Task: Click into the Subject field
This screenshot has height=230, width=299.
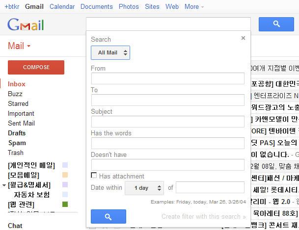Action: (x=168, y=122)
